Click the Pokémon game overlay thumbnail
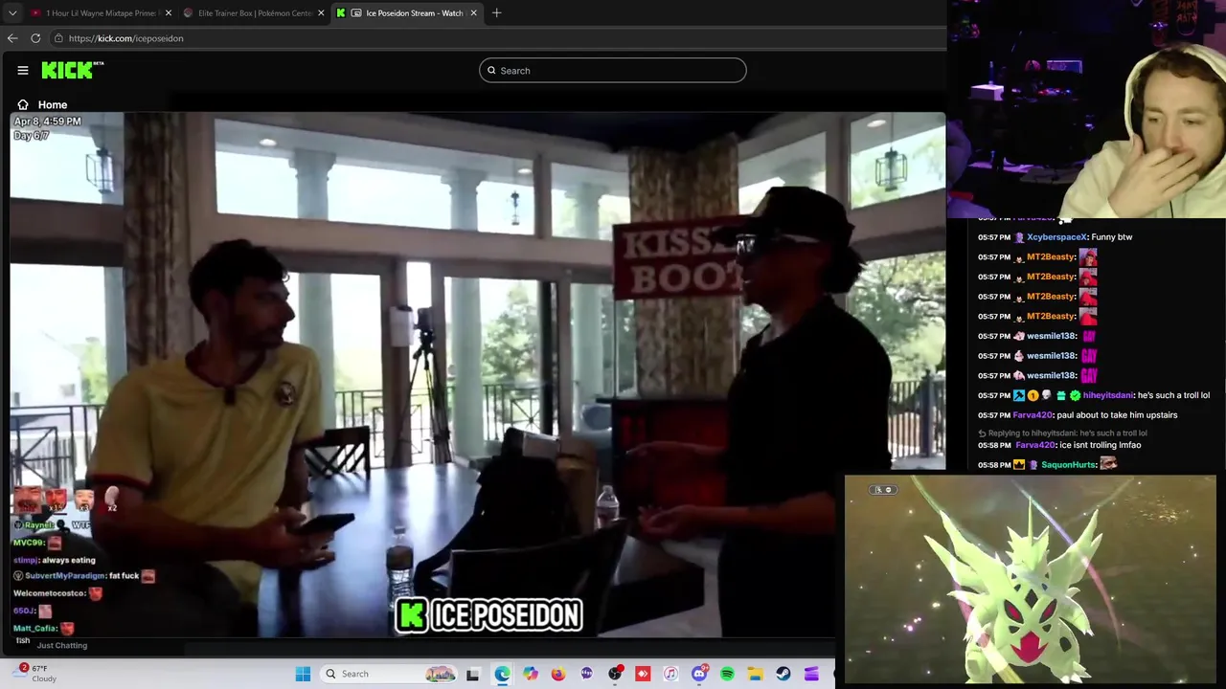Screen dimensions: 1226x689 point(1031,579)
